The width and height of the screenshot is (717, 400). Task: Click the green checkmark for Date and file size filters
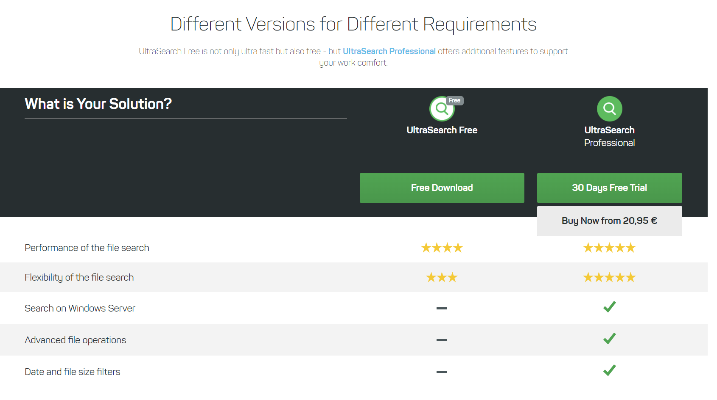[609, 370]
